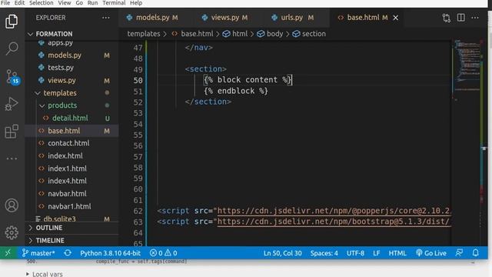Click the master branch in status bar
The height and width of the screenshot is (277, 492).
(38, 253)
